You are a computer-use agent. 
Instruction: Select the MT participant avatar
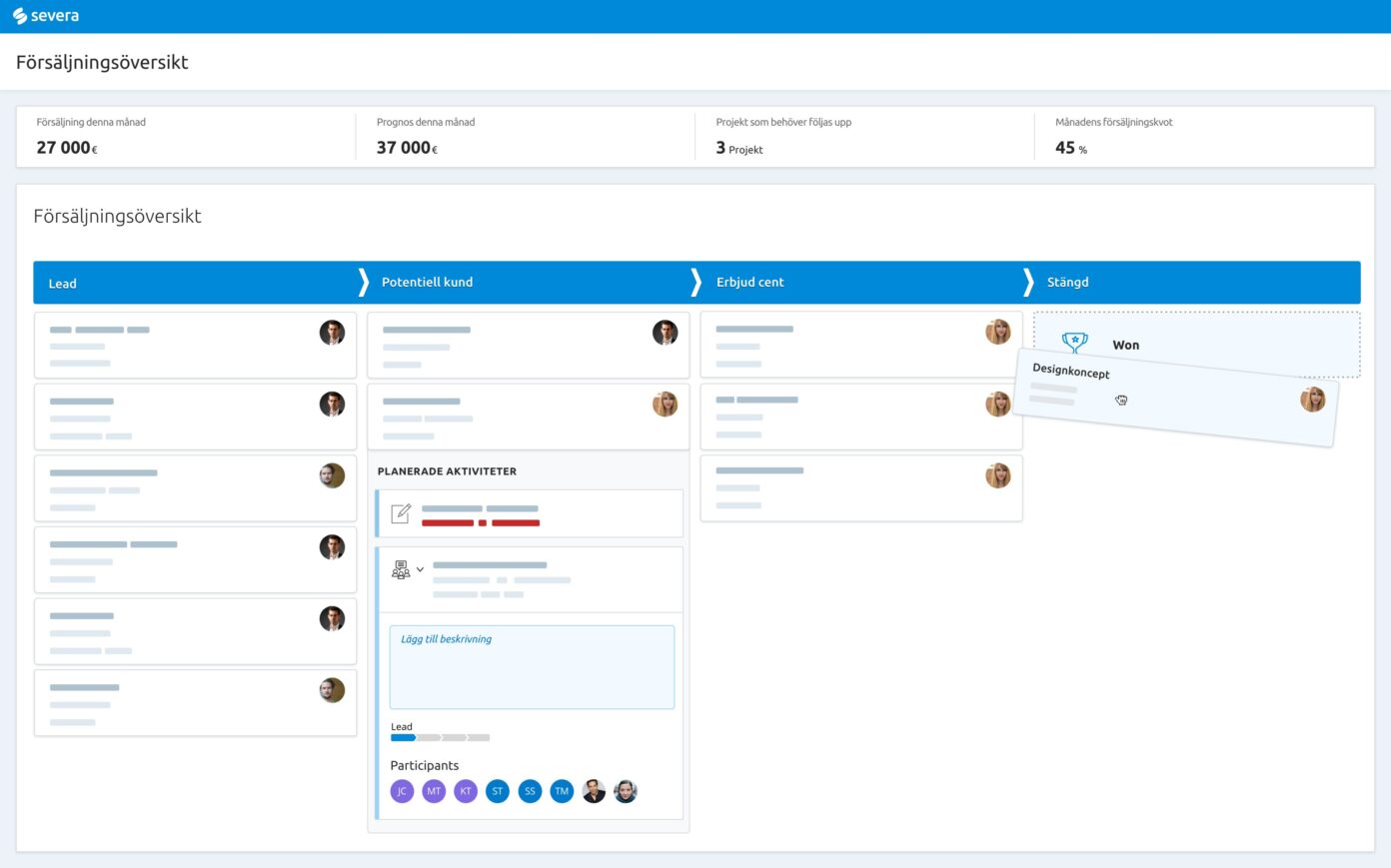click(x=434, y=791)
